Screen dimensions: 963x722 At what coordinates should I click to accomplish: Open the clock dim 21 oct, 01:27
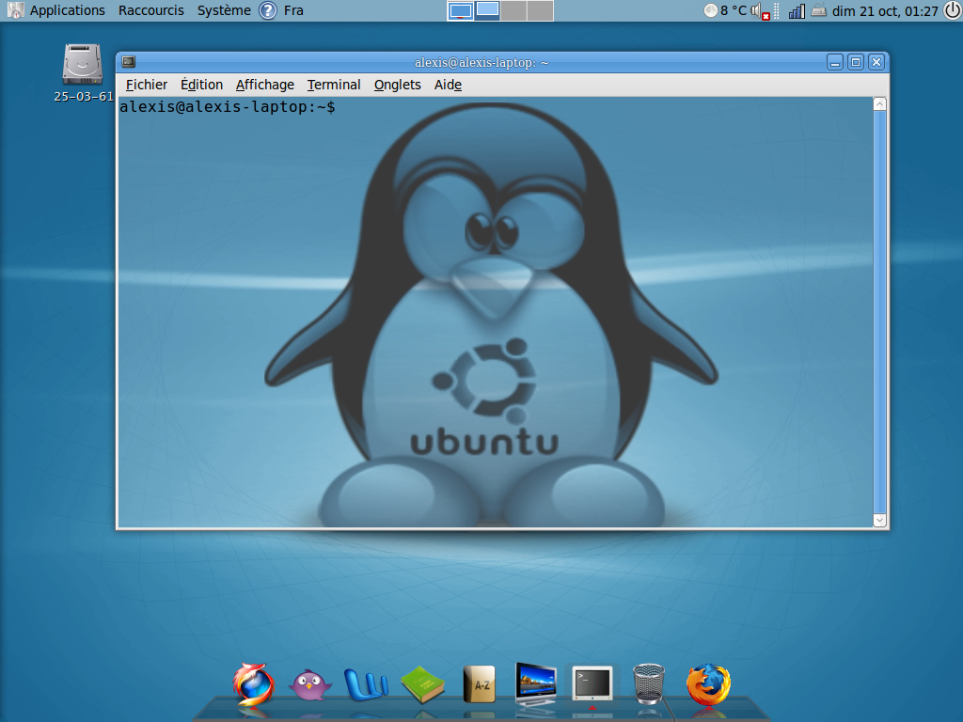[x=885, y=10]
